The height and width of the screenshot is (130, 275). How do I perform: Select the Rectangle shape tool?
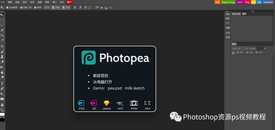coord(2,99)
